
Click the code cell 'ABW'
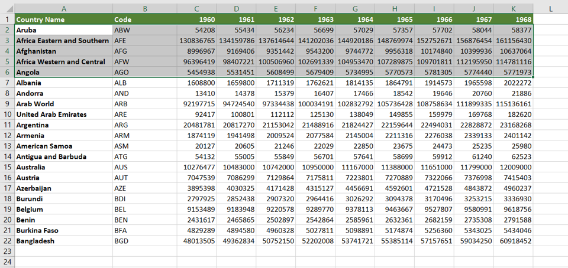pos(145,30)
